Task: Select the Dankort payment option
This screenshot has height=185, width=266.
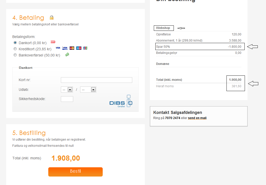Action: pos(15,43)
